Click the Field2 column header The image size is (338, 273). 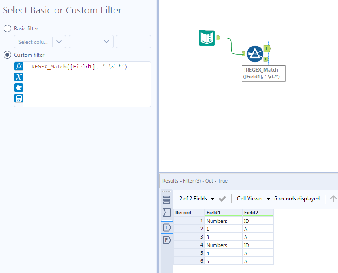point(258,213)
